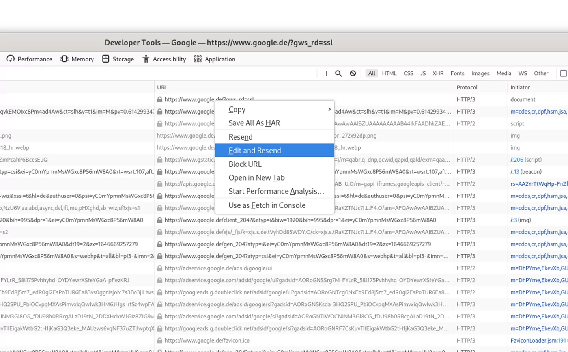Open the /:206 (script) initiator link

click(517, 160)
